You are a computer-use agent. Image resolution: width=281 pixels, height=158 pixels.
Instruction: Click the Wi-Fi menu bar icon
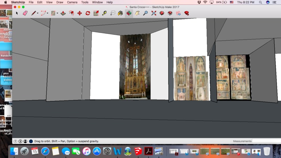point(205,2)
